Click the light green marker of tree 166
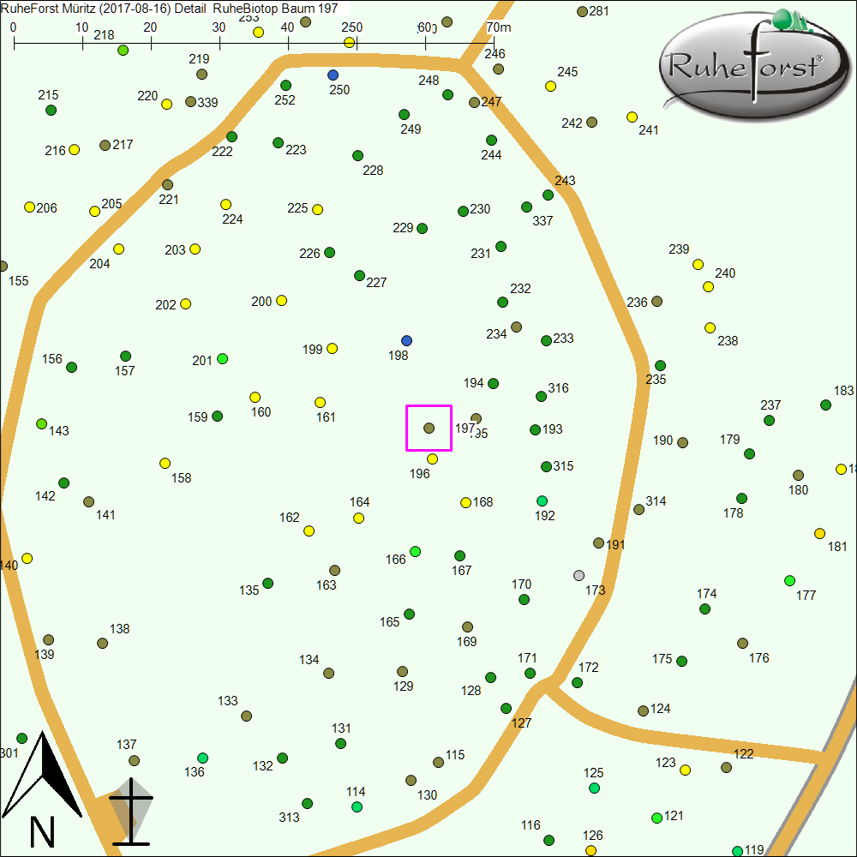857x857 pixels. click(416, 551)
